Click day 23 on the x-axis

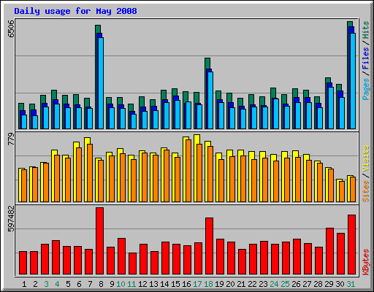pos(263,284)
